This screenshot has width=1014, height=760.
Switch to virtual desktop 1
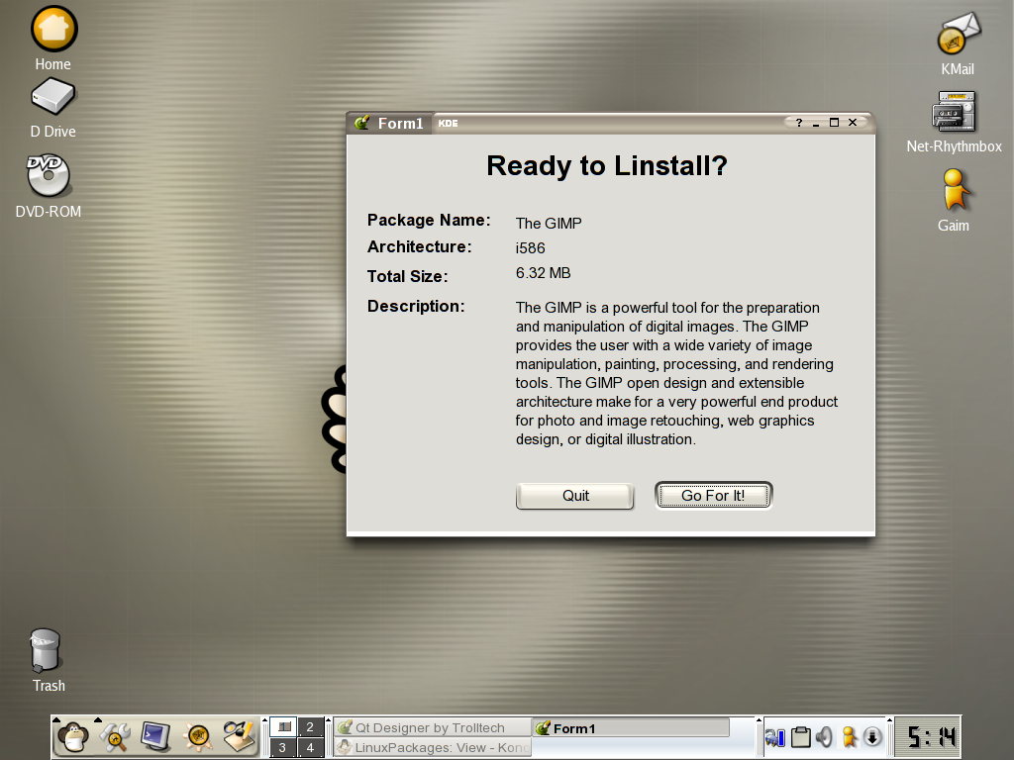point(282,727)
